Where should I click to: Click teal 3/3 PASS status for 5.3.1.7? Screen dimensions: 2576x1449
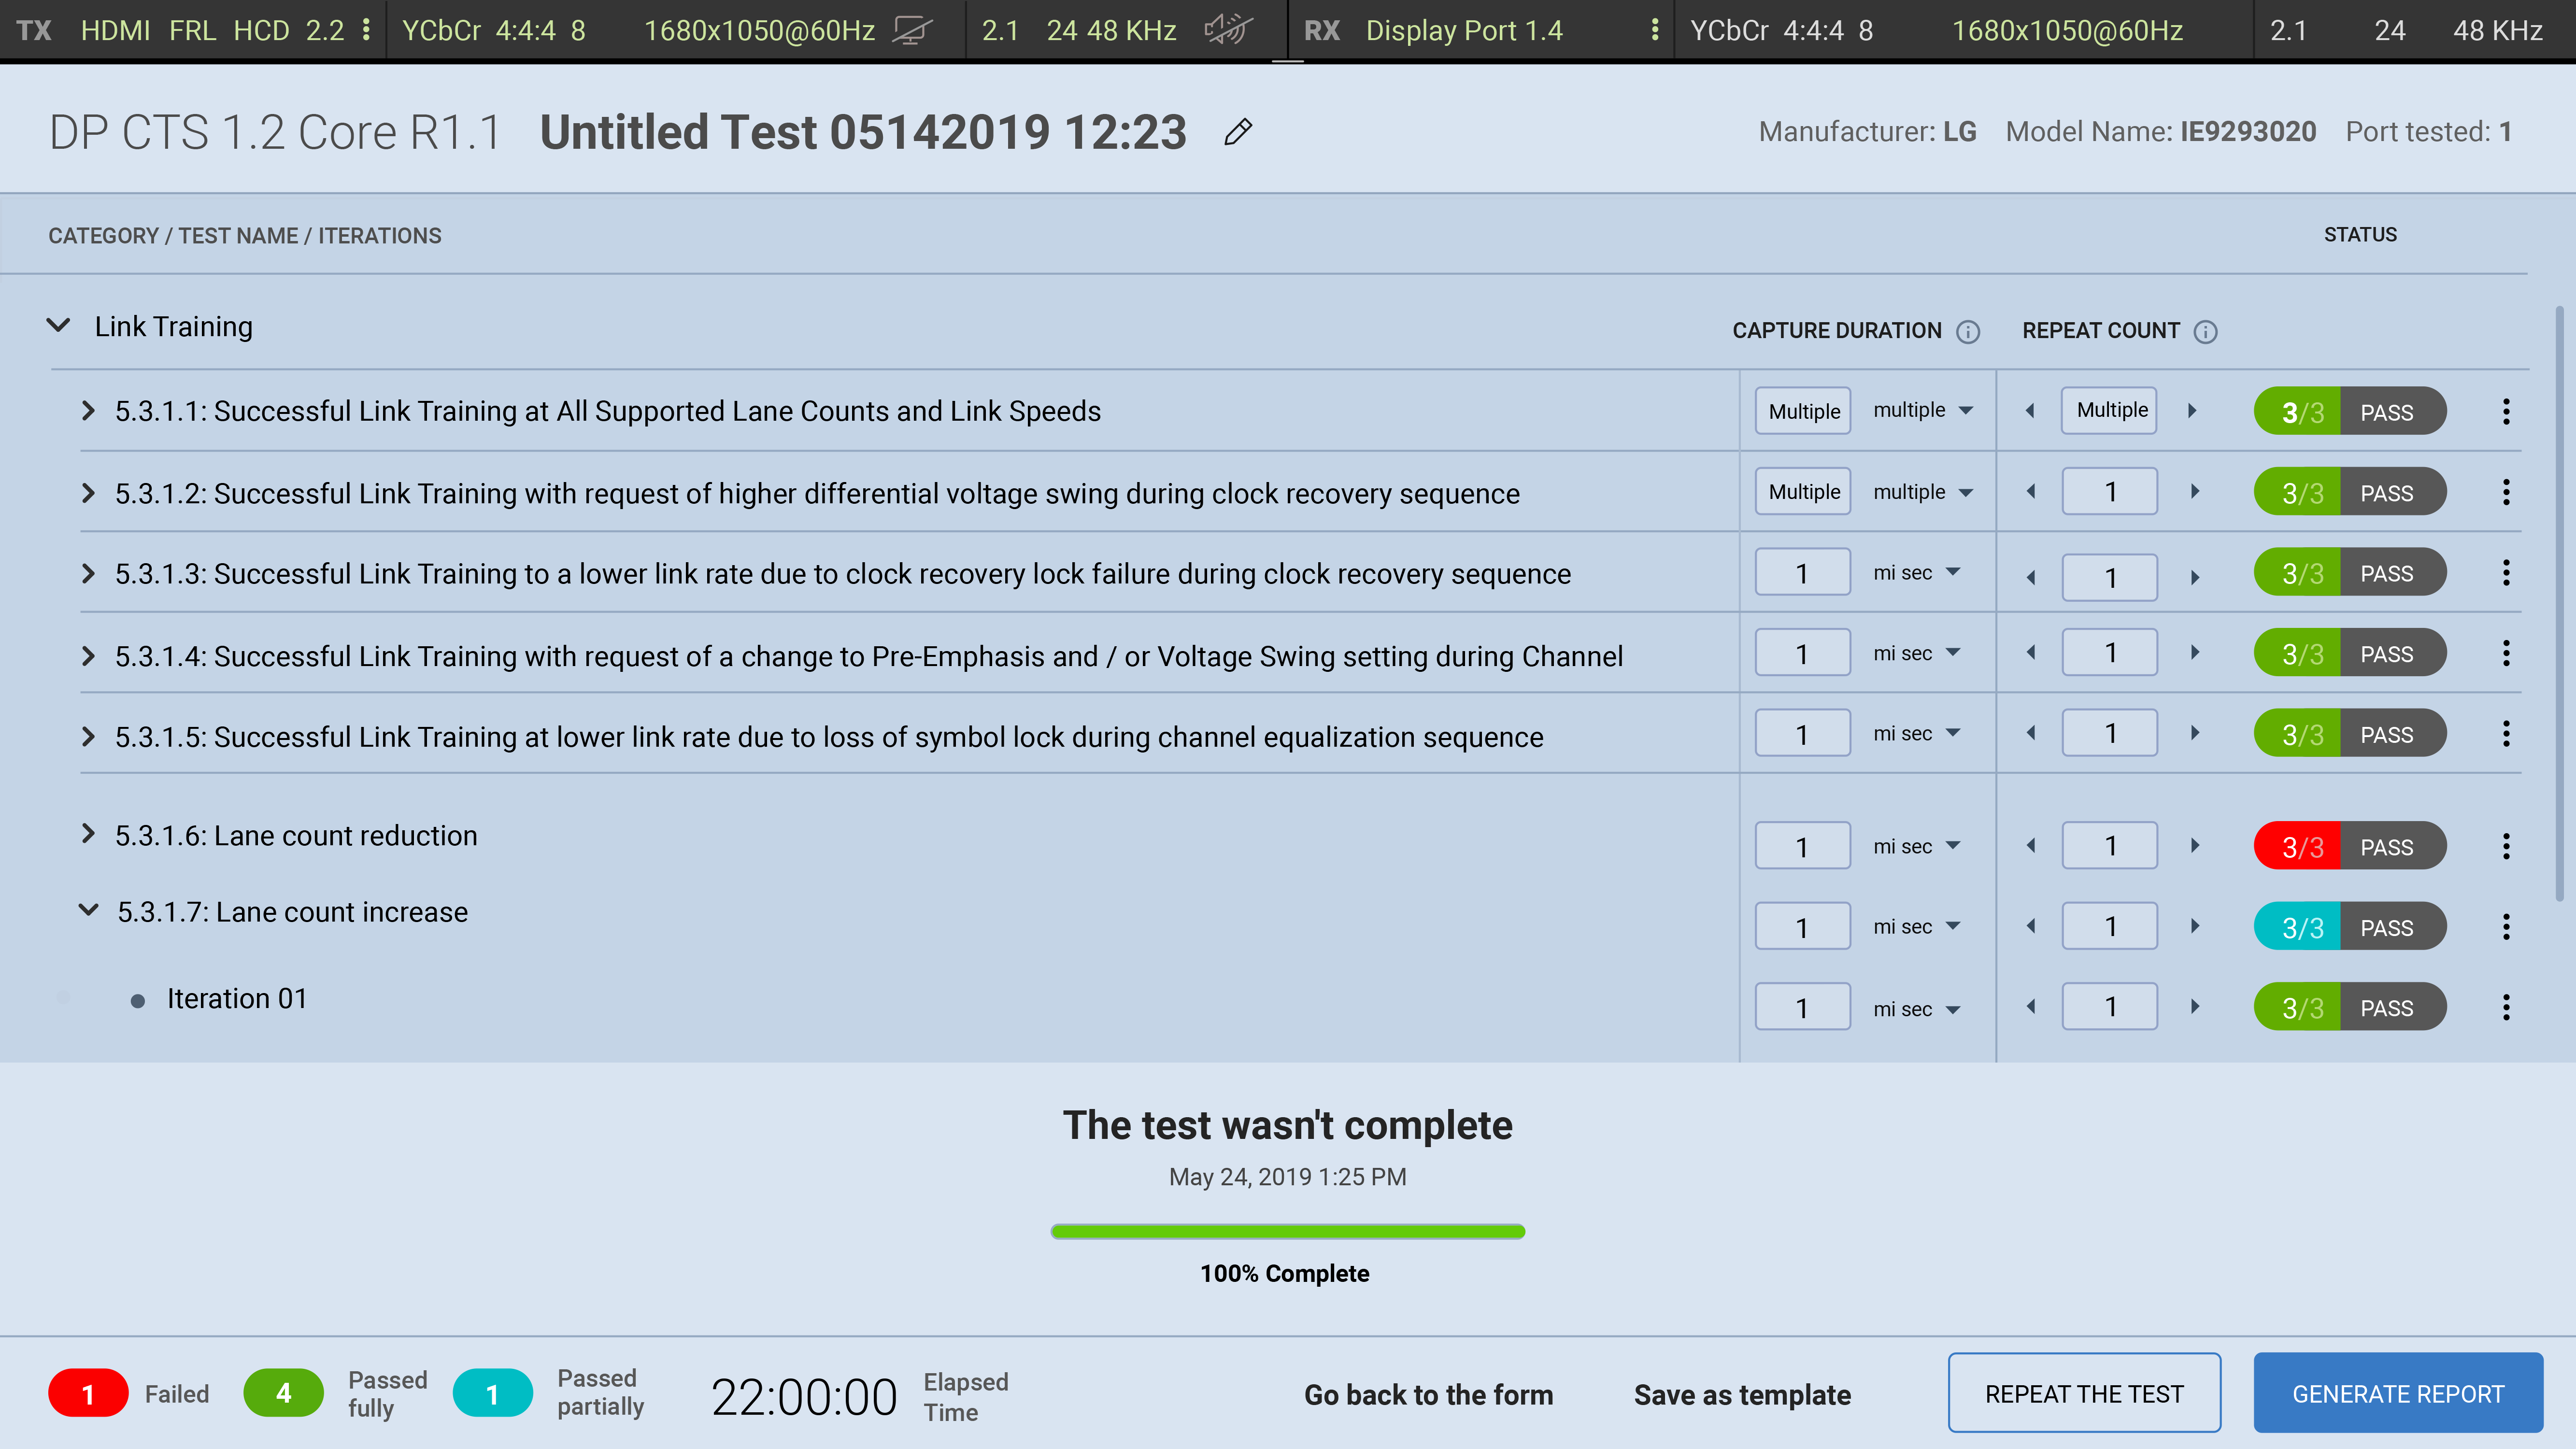pos(2350,927)
